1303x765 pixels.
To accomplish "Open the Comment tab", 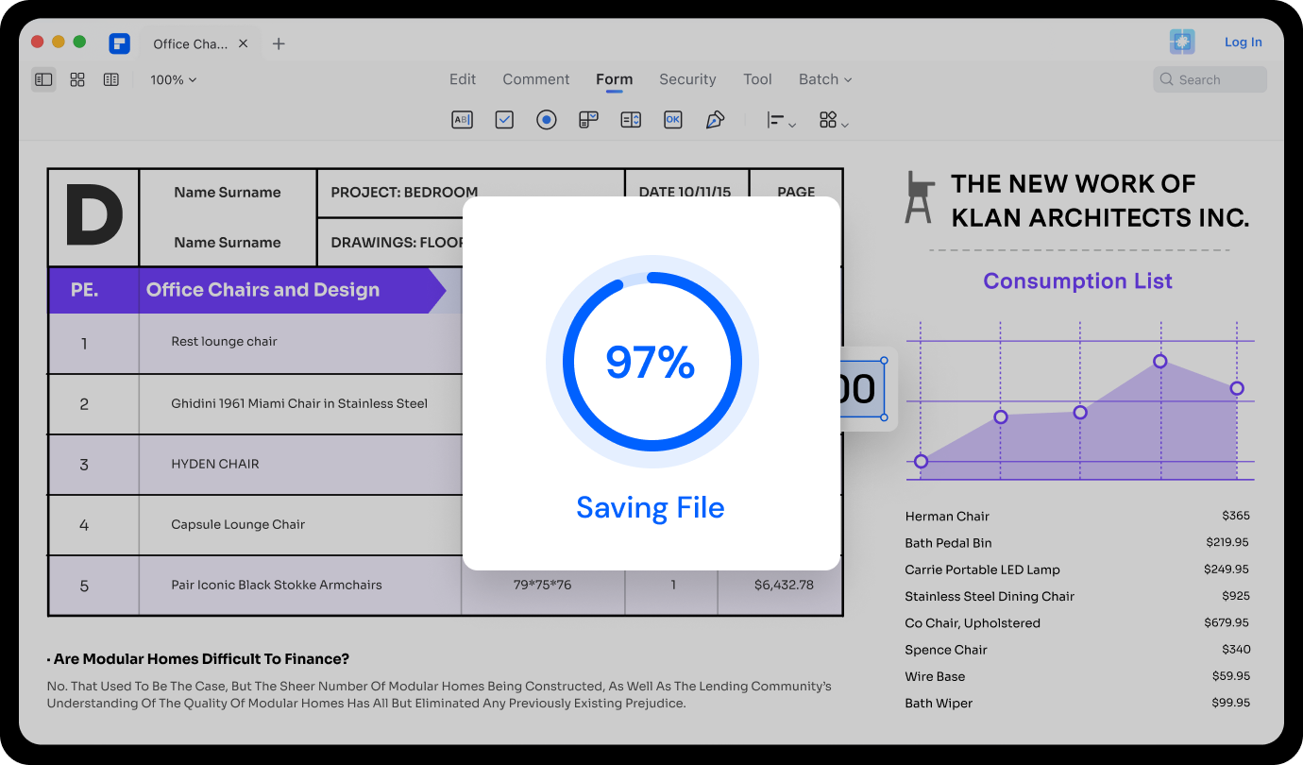I will click(x=535, y=79).
